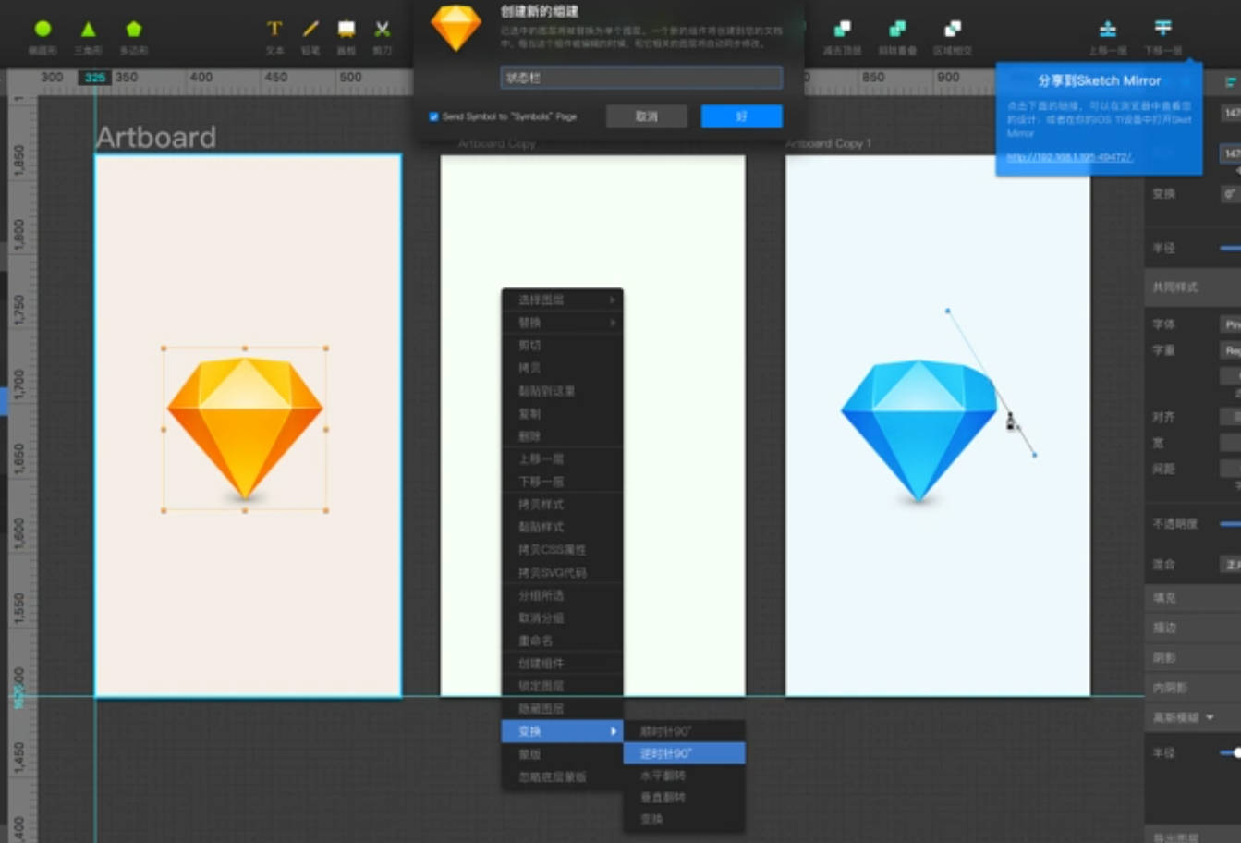The width and height of the screenshot is (1241, 843).
Task: Select the Scissors (剪刀) tool
Action: pyautogui.click(x=382, y=31)
